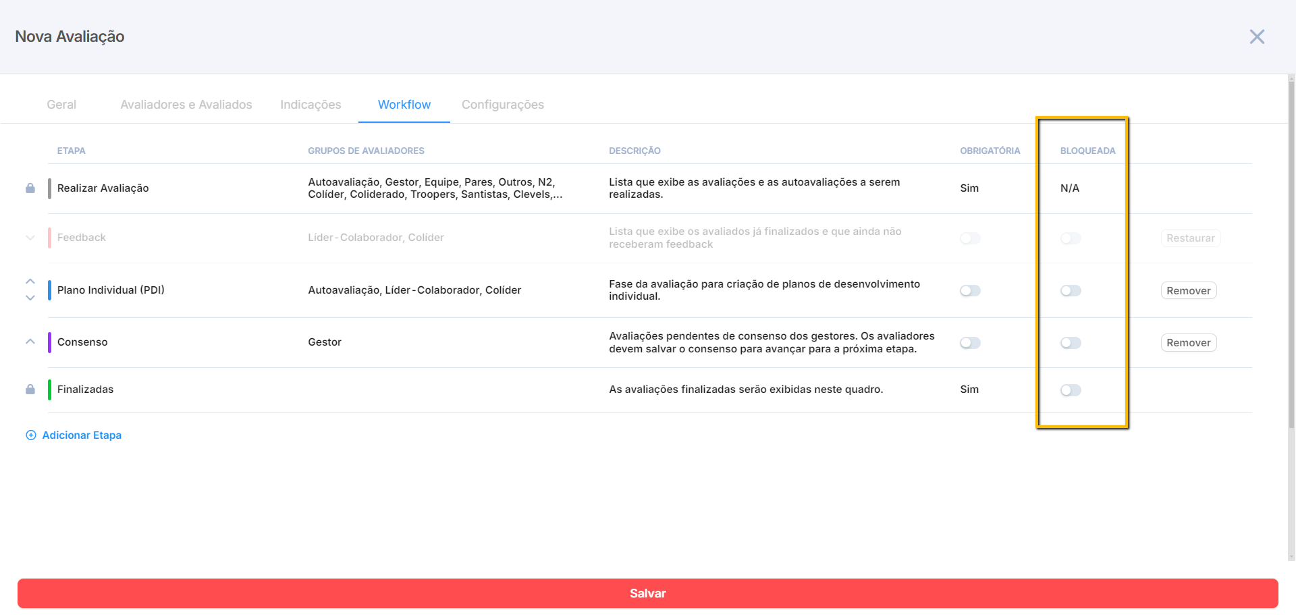Image resolution: width=1296 pixels, height=615 pixels.
Task: Move Plano Individual (PDI) step down
Action: tap(30, 298)
